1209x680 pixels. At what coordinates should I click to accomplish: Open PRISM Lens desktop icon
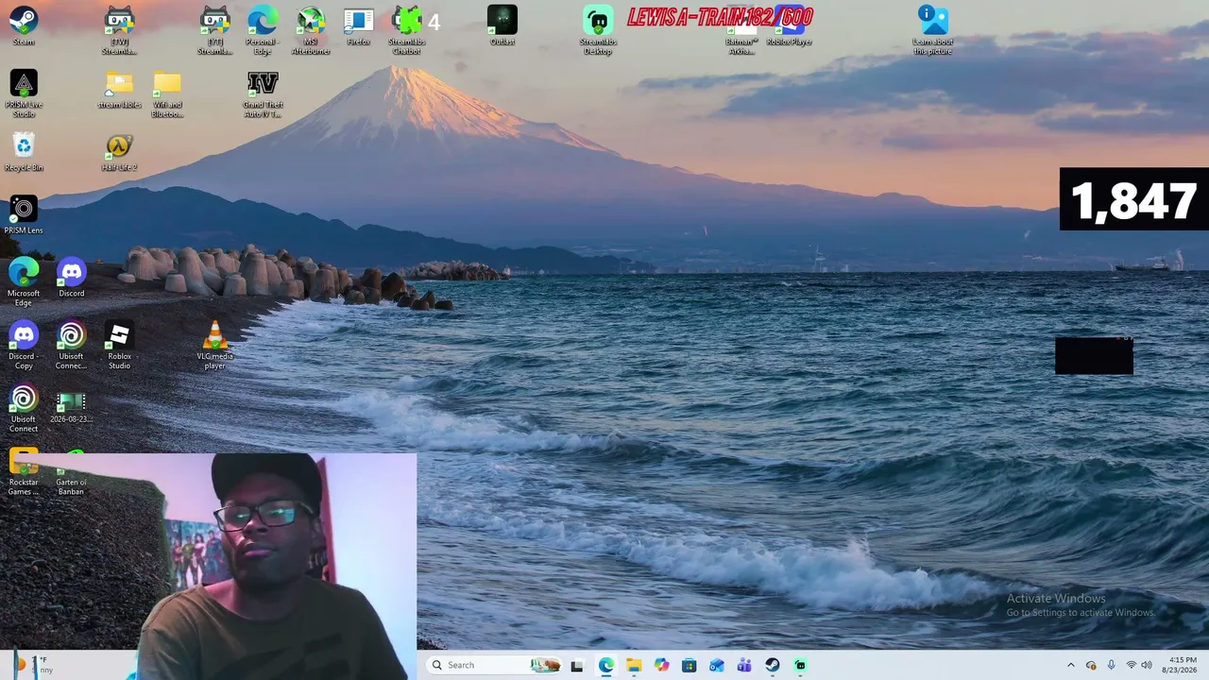[x=24, y=214]
